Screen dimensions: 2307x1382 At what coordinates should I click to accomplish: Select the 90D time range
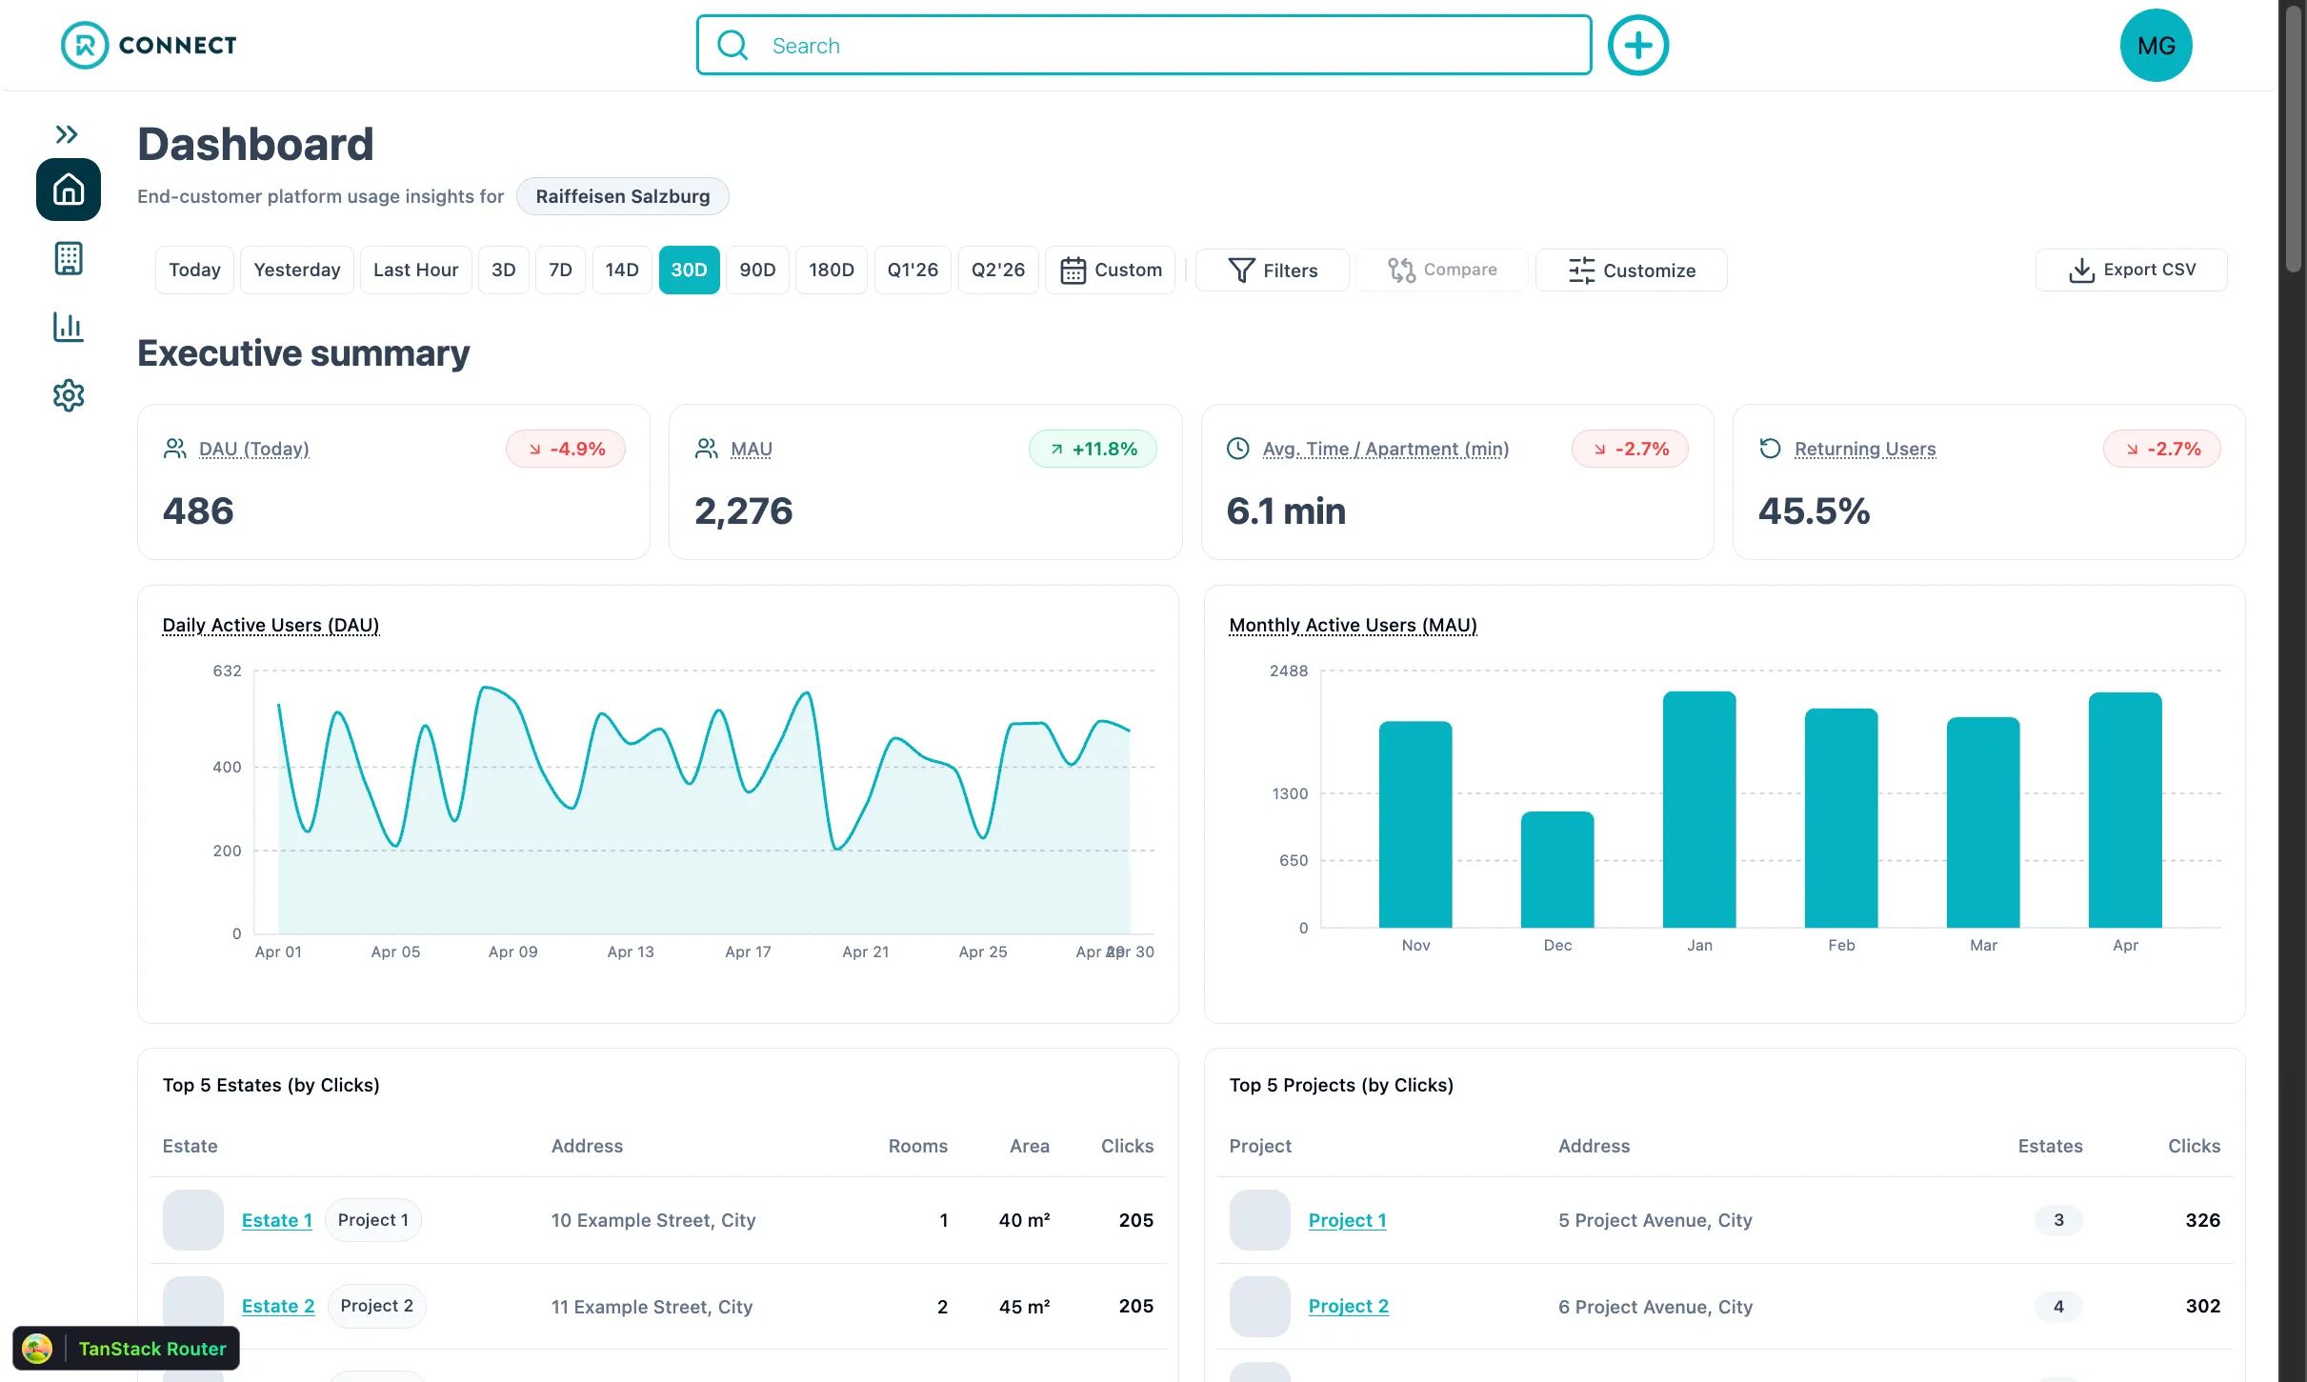pos(757,270)
